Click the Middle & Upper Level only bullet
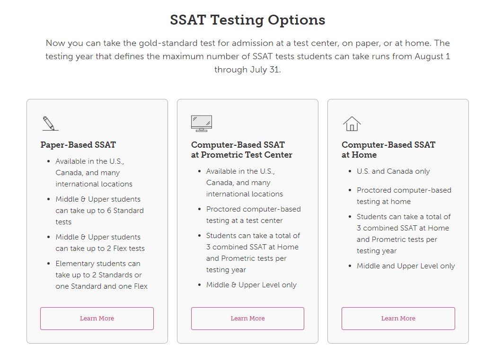Image resolution: width=493 pixels, height=355 pixels. pyautogui.click(x=251, y=285)
